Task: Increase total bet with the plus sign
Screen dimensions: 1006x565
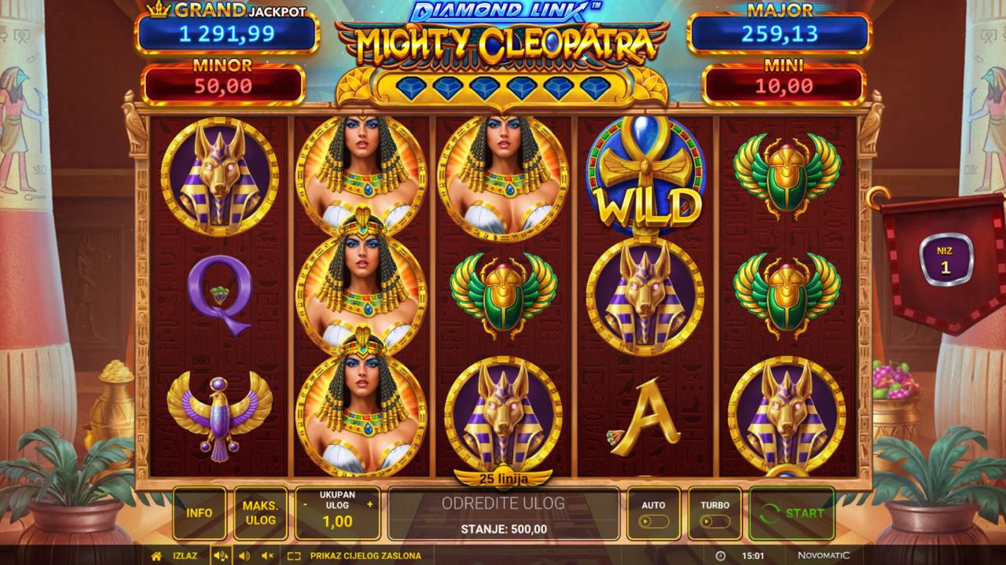Action: click(370, 504)
